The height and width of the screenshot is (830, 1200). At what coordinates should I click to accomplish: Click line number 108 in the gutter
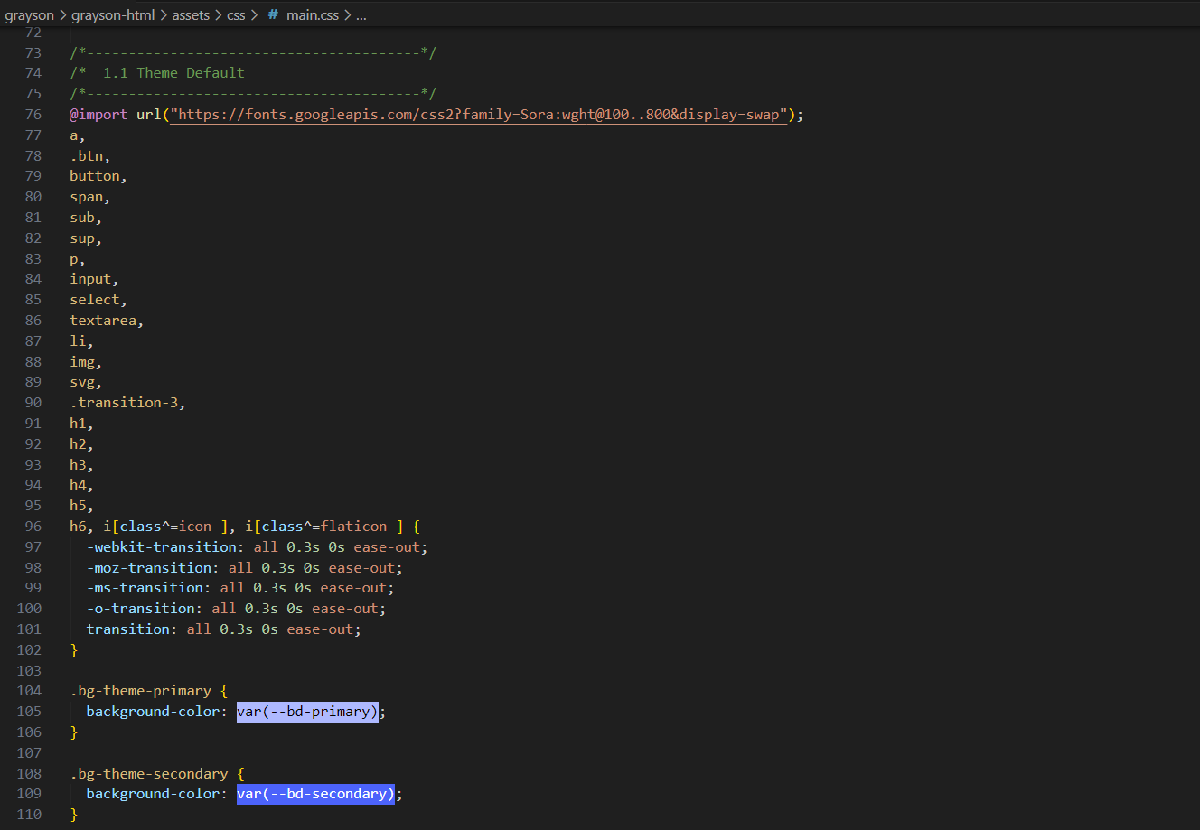[x=30, y=774]
